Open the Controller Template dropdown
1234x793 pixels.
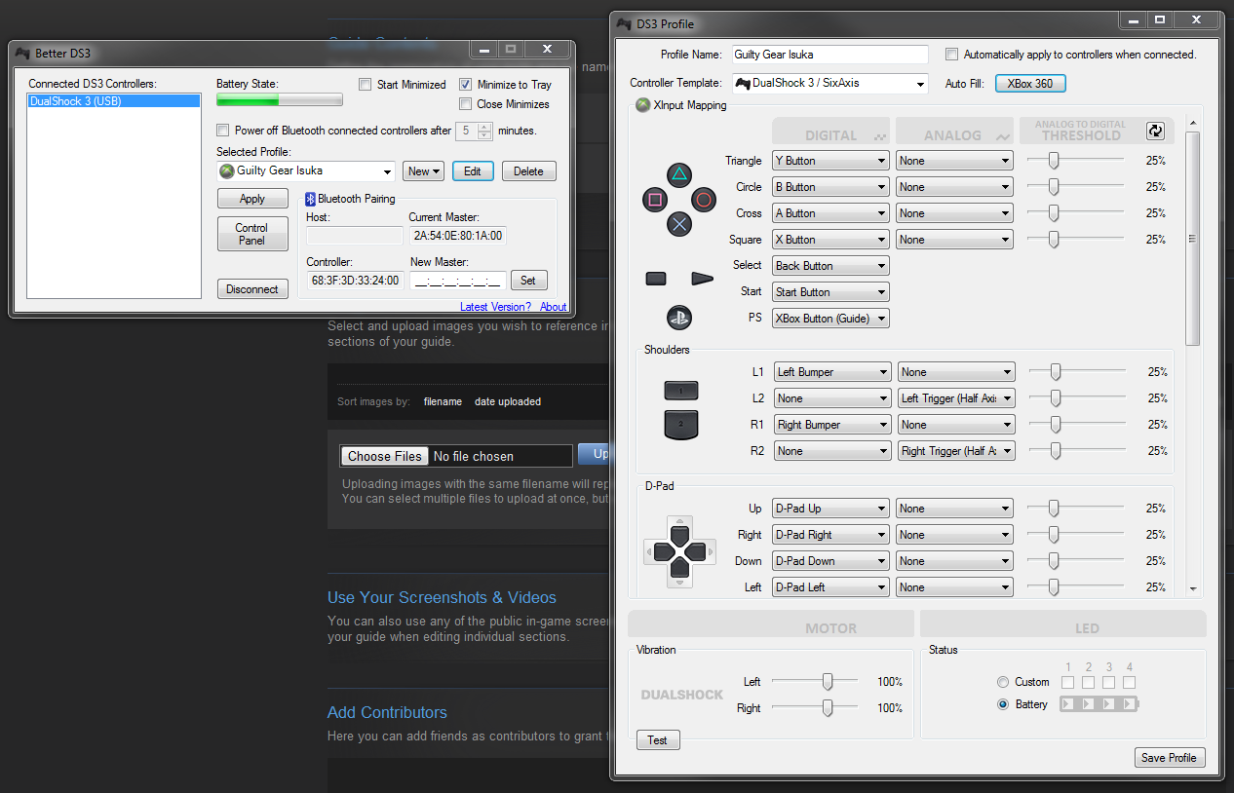tap(830, 84)
